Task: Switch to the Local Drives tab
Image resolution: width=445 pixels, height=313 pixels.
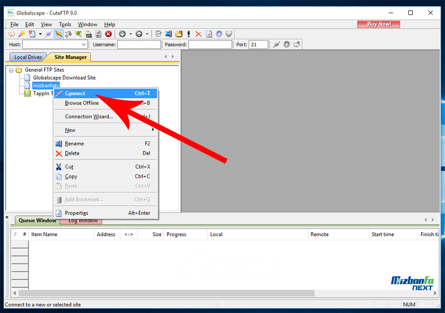Action: point(28,57)
